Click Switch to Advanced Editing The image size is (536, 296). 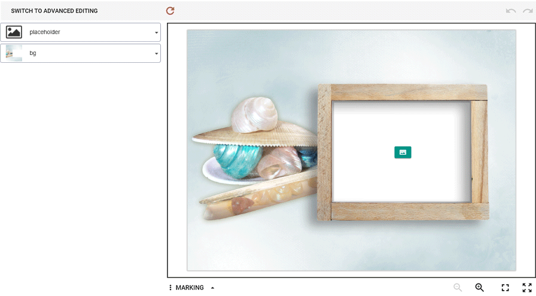54,11
